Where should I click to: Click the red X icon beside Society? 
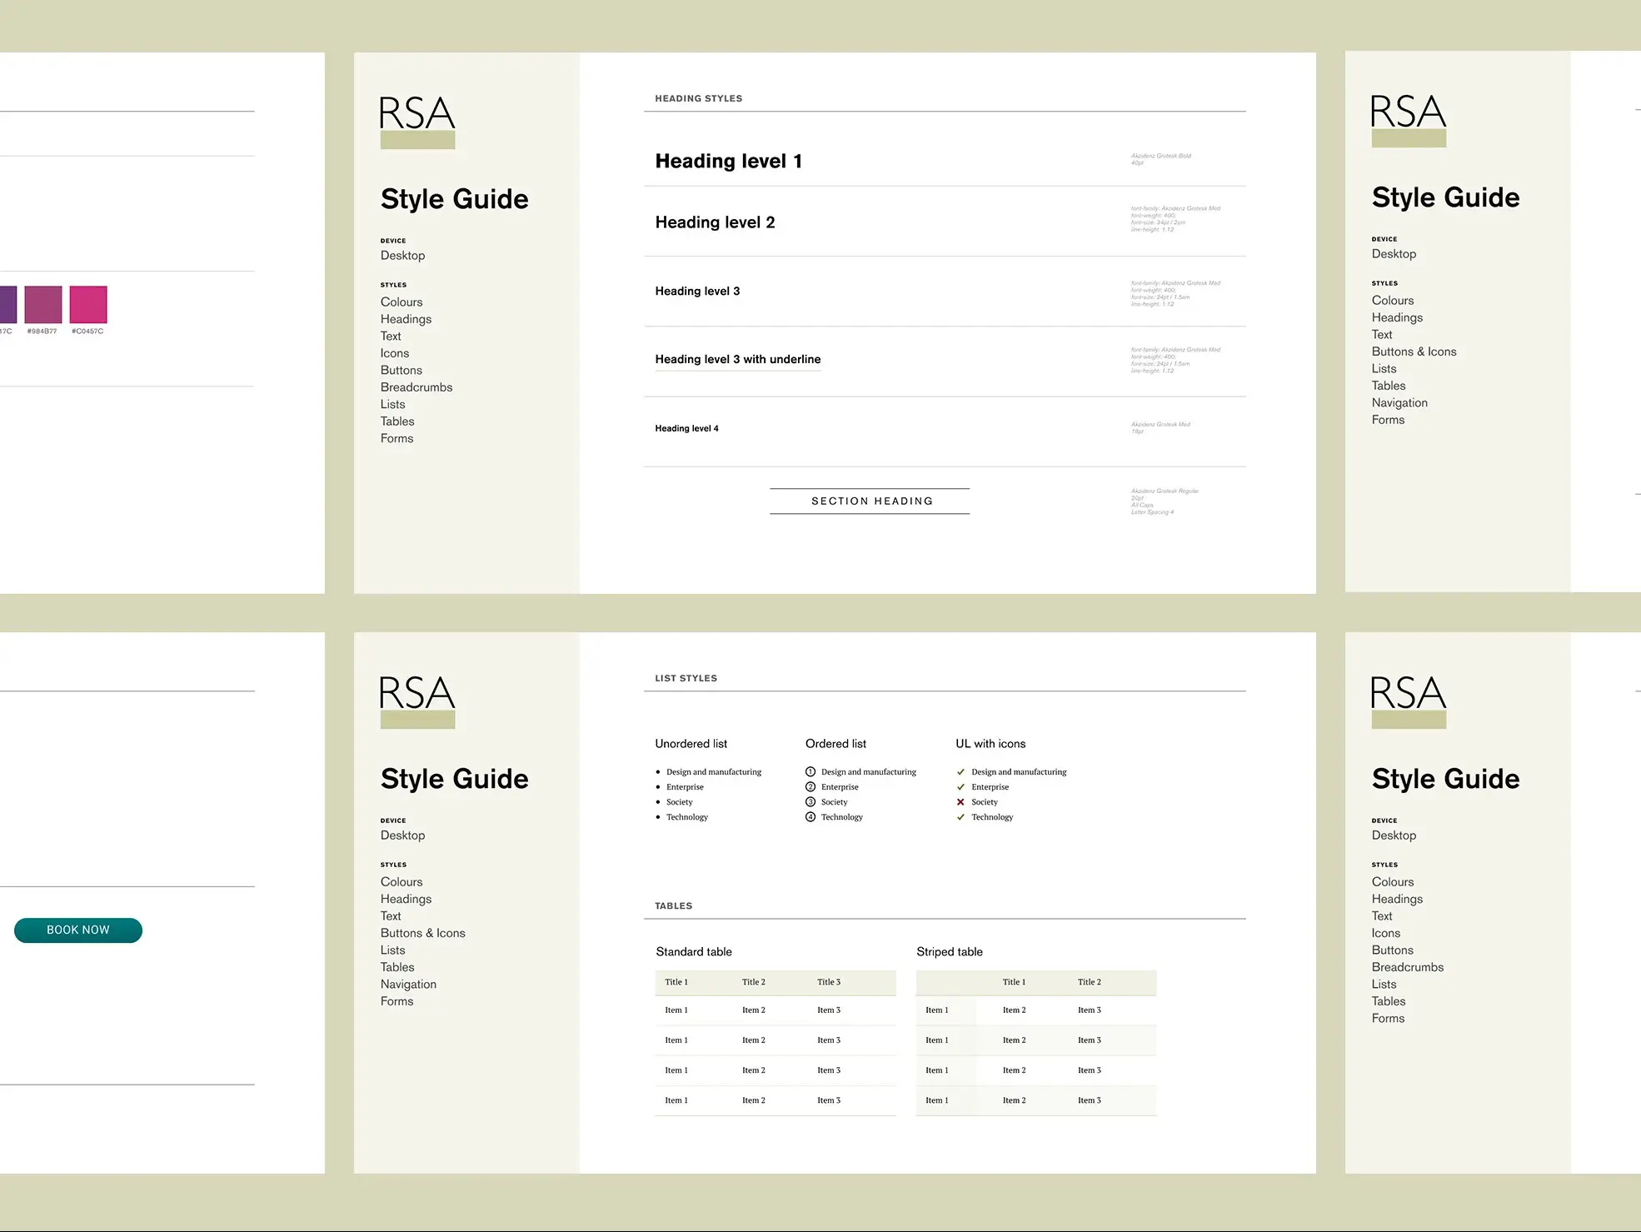(x=960, y=802)
